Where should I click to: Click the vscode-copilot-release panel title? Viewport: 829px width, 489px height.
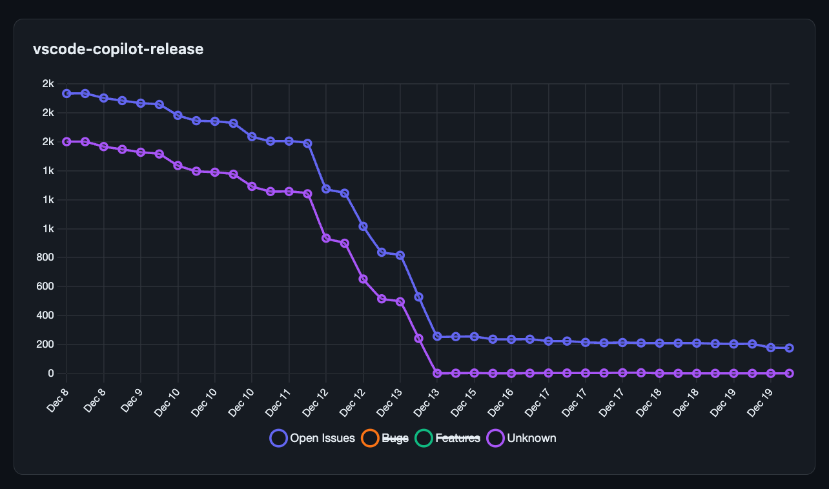(x=118, y=49)
